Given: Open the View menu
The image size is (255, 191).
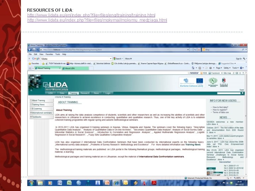Looking at the screenshot, I should (x=41, y=54).
